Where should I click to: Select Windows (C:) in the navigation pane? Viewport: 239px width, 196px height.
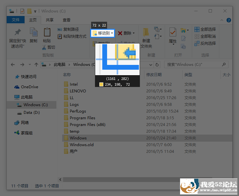click(x=32, y=105)
